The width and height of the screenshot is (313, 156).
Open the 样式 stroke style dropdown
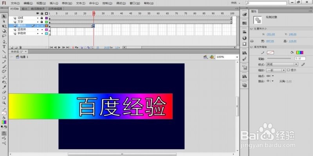[282, 64]
